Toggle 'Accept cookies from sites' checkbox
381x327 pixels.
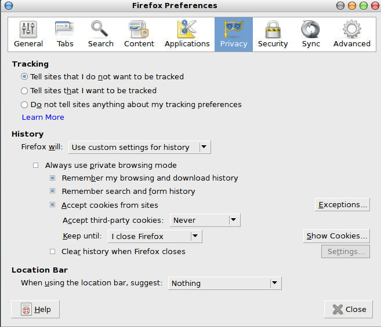53,205
